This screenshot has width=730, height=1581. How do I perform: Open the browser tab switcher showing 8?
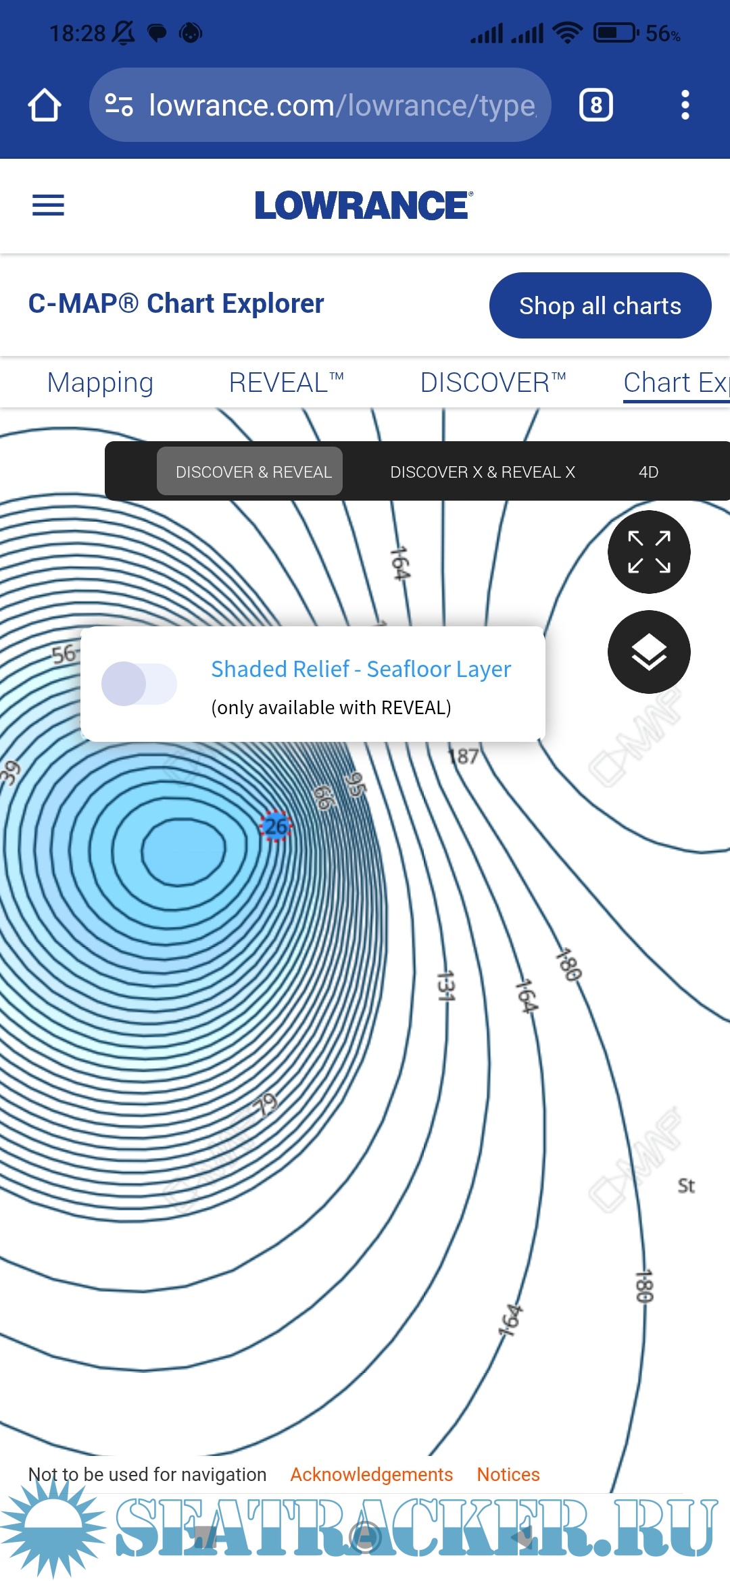click(x=595, y=105)
